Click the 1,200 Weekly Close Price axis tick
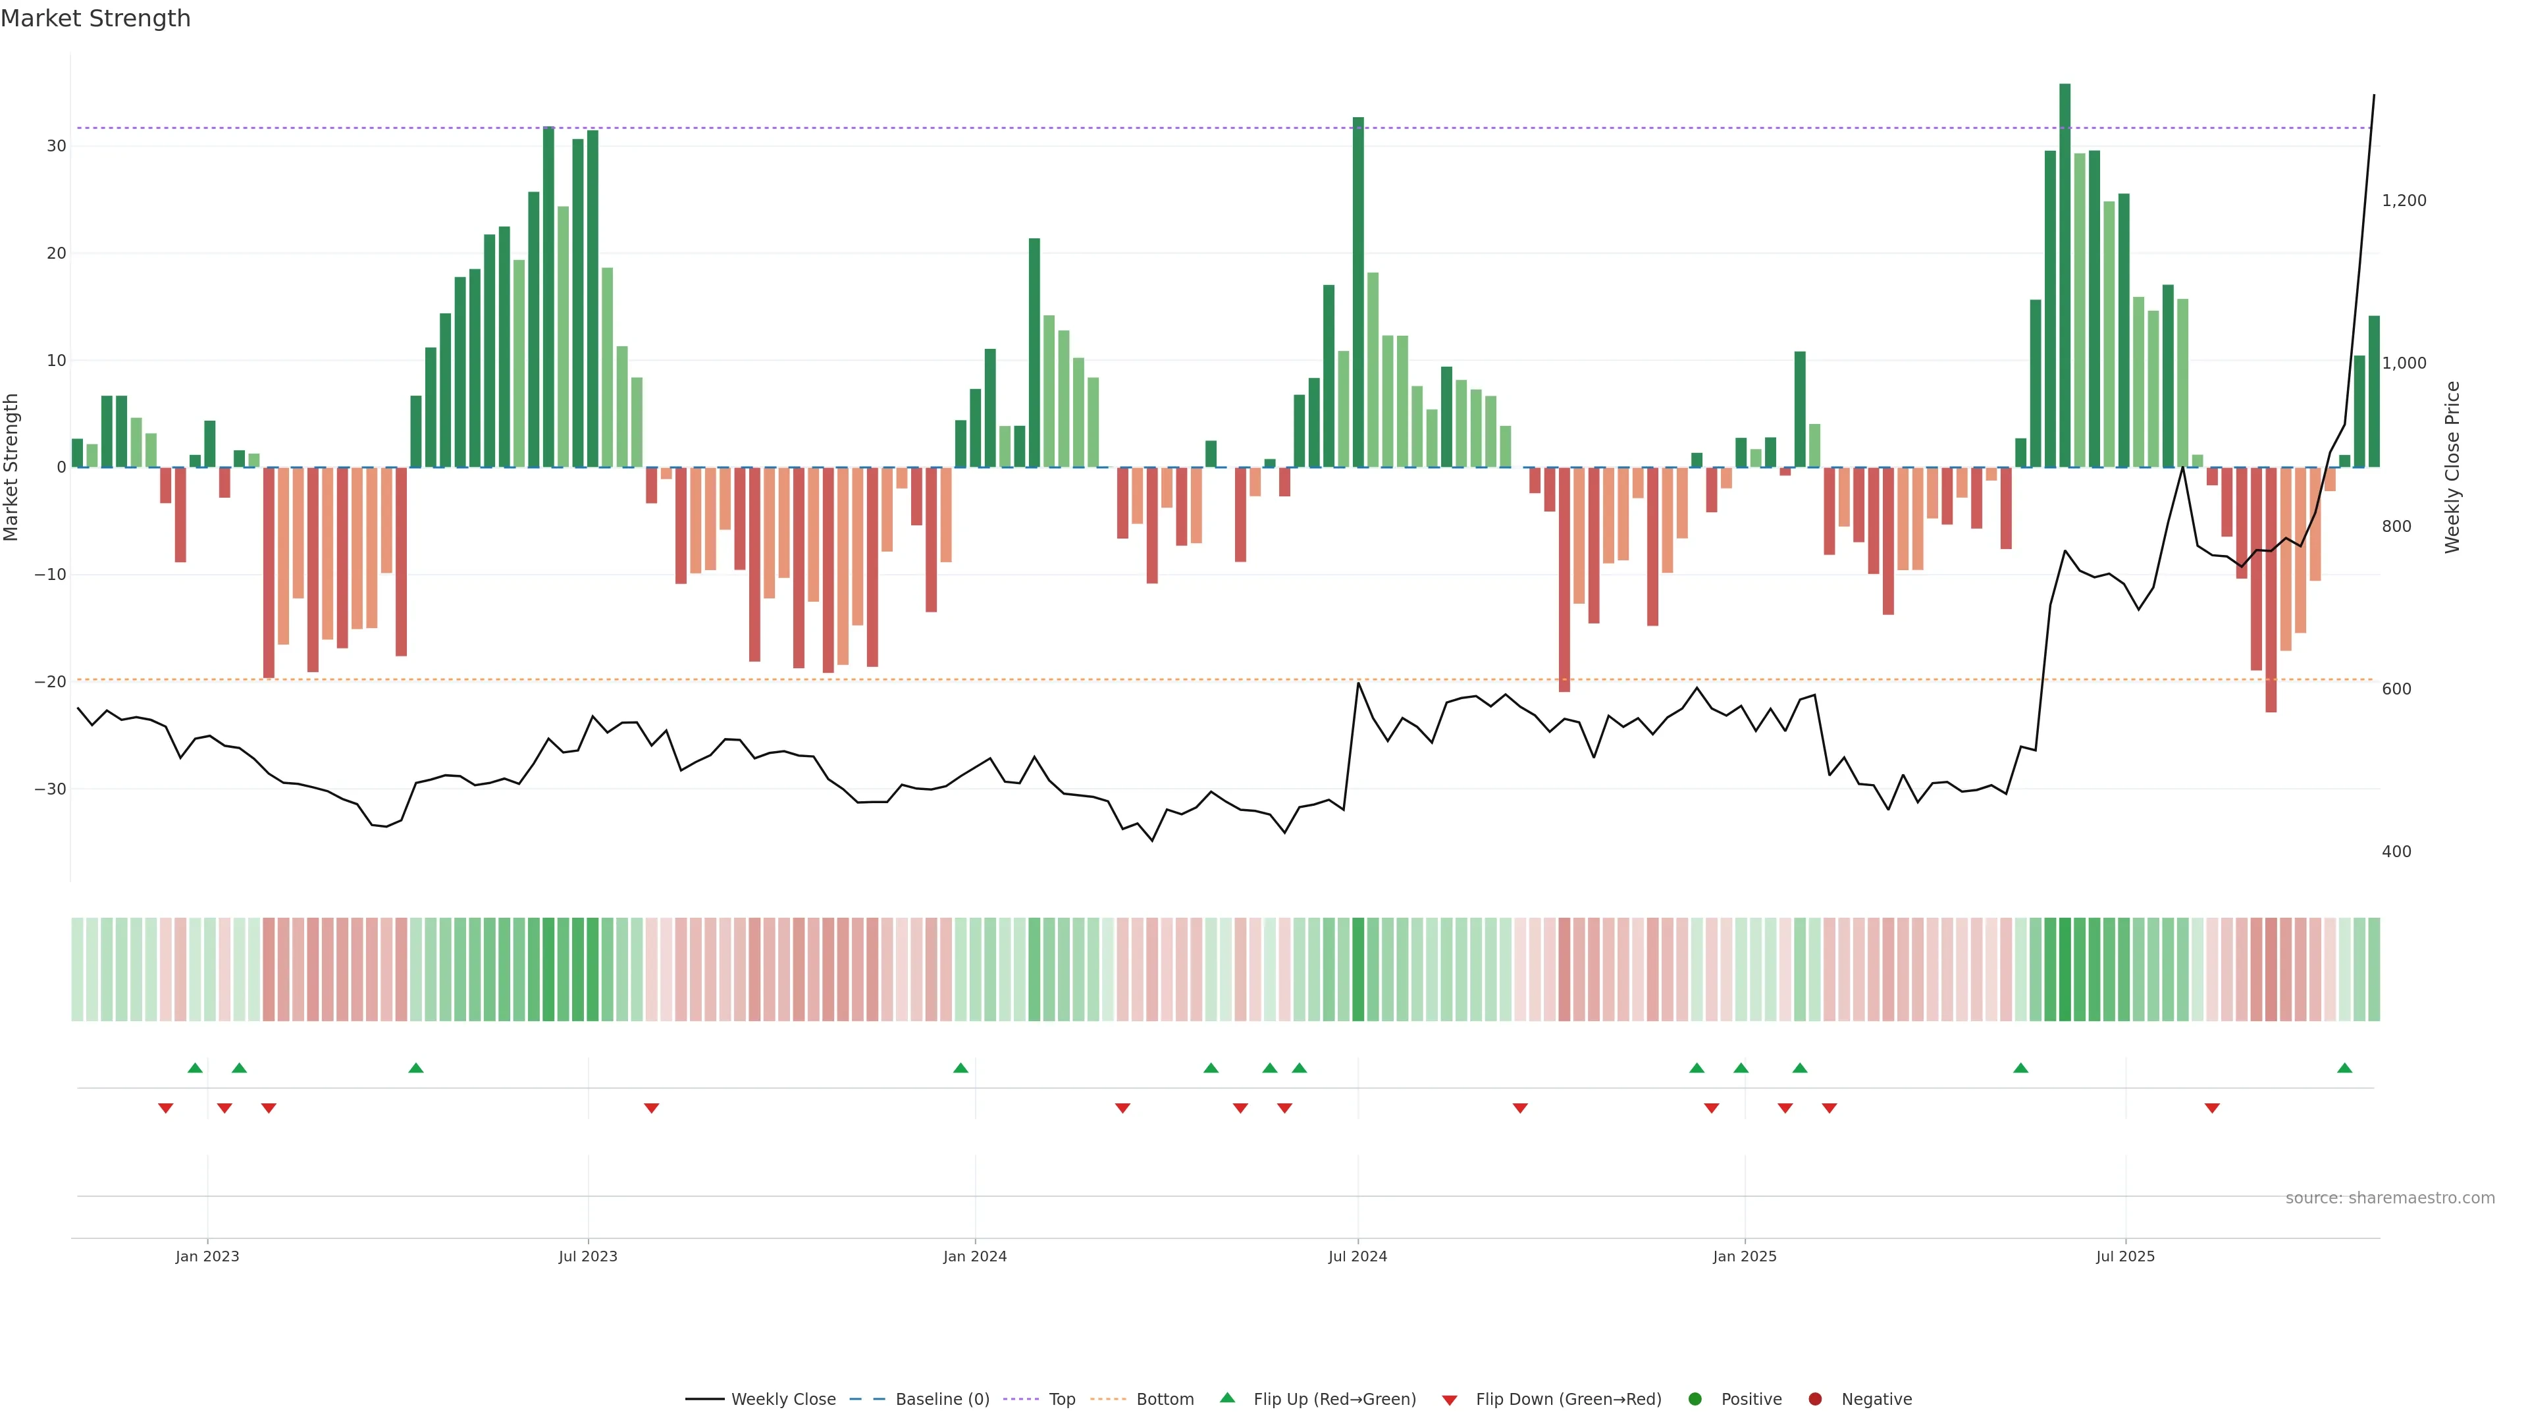2528x1422 pixels. (2404, 200)
